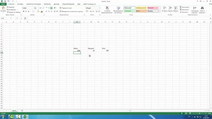Increase the cell indent
Image resolution: width=212 pixels, height=119 pixels.
pos(57,12)
